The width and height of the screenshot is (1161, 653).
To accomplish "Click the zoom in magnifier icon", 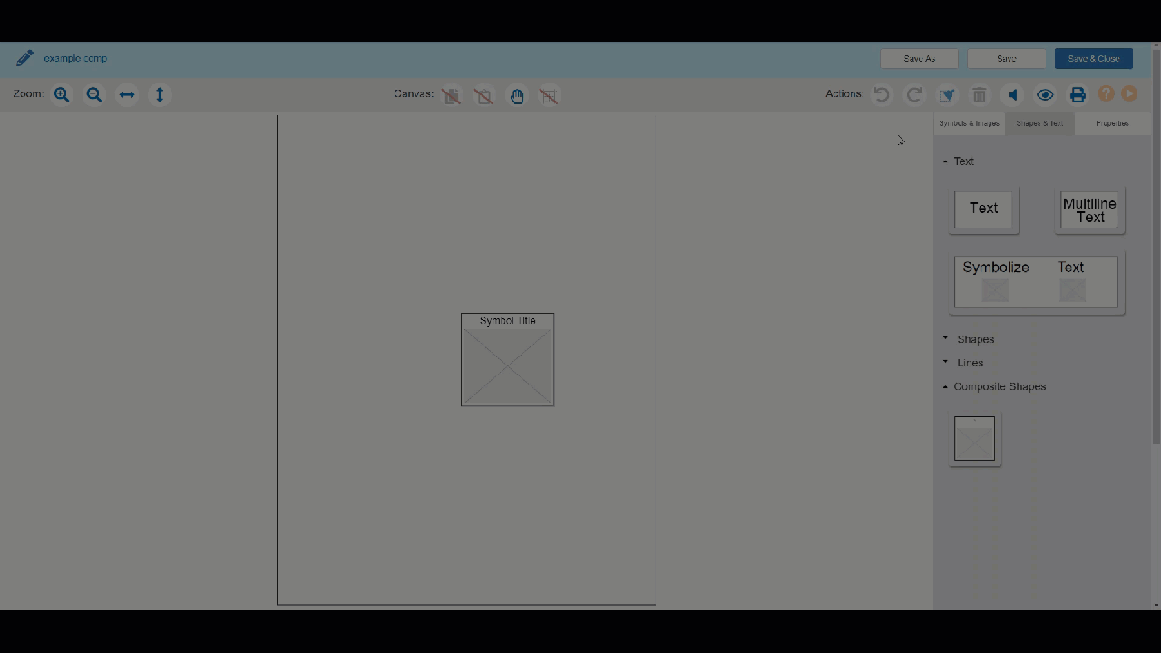I will coord(62,94).
